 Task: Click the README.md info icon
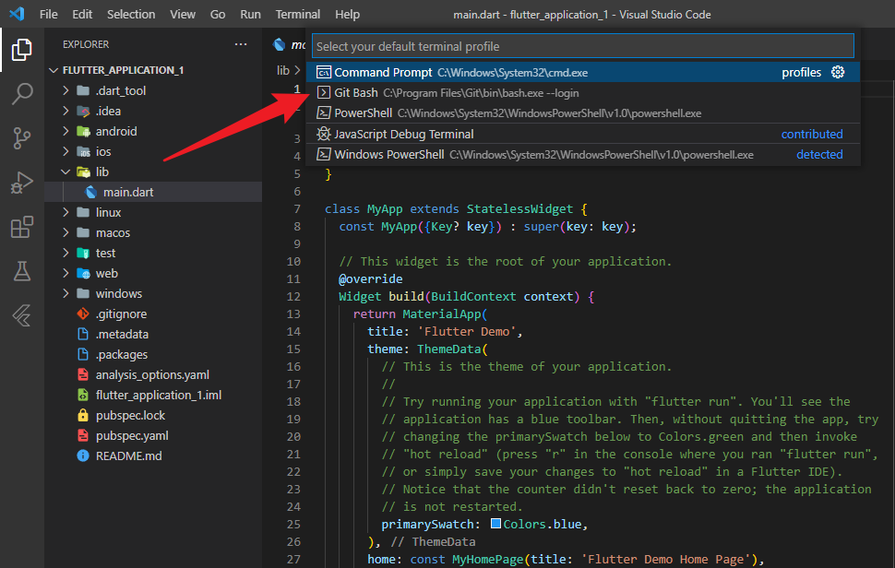click(83, 456)
